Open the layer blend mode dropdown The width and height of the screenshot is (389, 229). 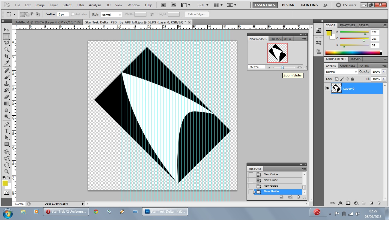[342, 72]
